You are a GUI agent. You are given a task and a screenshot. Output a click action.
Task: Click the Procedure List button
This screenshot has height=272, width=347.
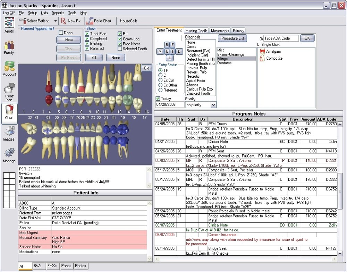click(x=232, y=38)
